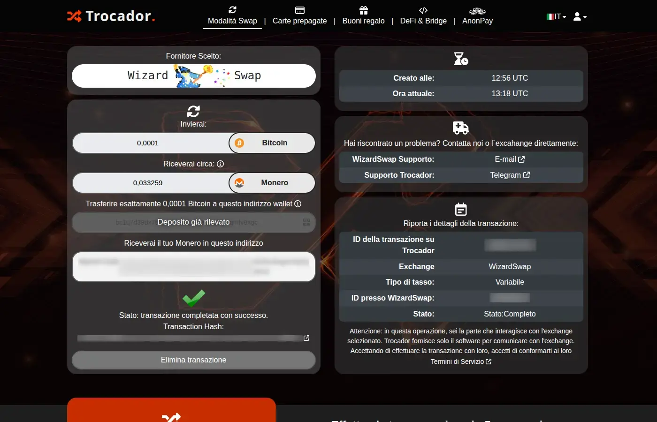Click the code icon above DeFi & Bridge
Image resolution: width=657 pixels, height=422 pixels.
coord(423,10)
